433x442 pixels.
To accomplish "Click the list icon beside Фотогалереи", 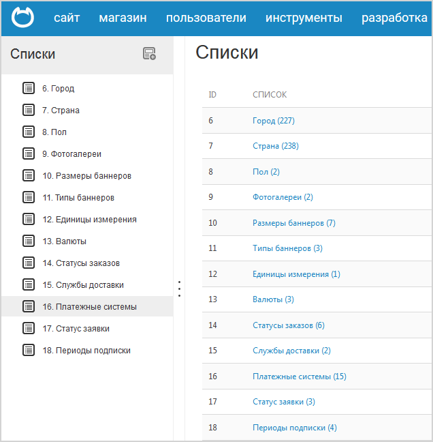I will [29, 153].
